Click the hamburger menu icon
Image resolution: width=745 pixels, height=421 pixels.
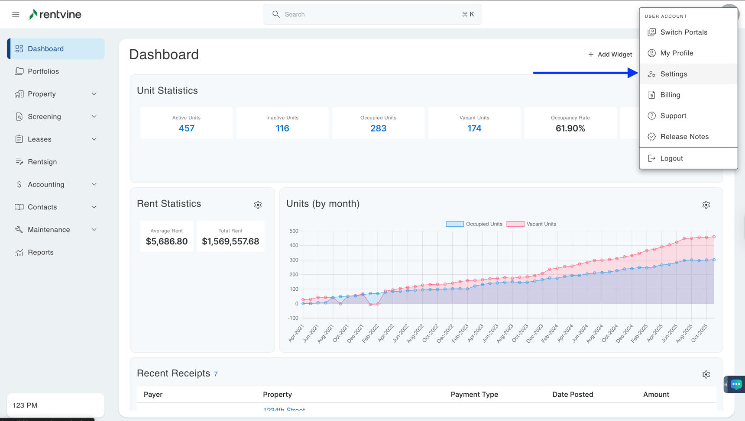tap(16, 14)
